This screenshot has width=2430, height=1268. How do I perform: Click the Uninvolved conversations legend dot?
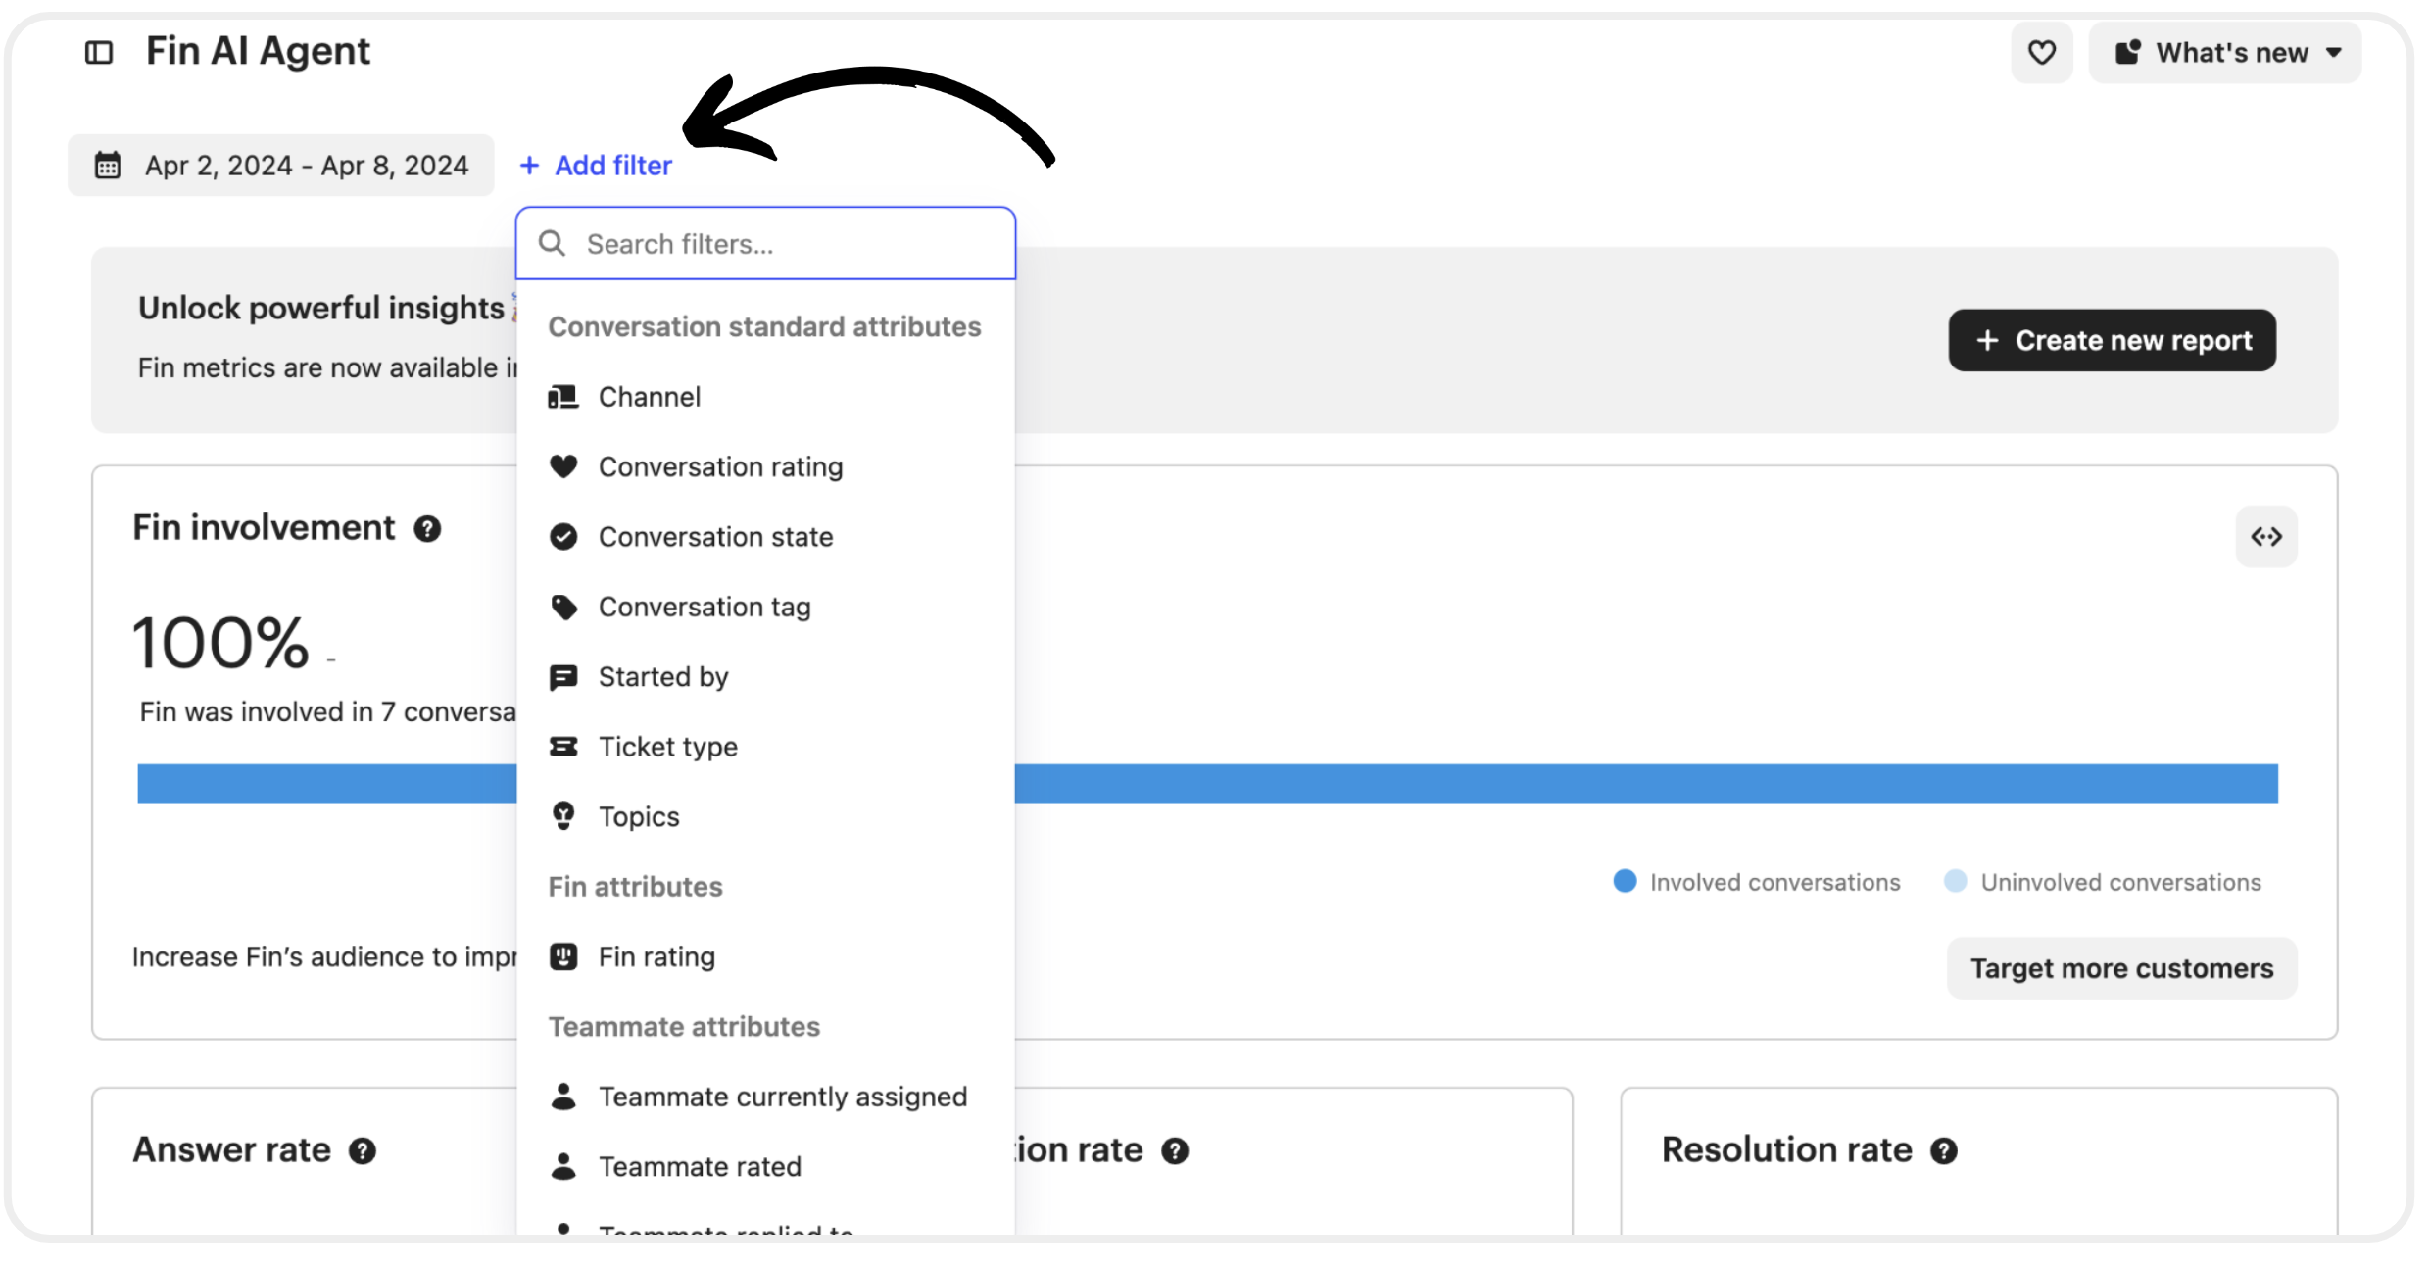point(1955,881)
